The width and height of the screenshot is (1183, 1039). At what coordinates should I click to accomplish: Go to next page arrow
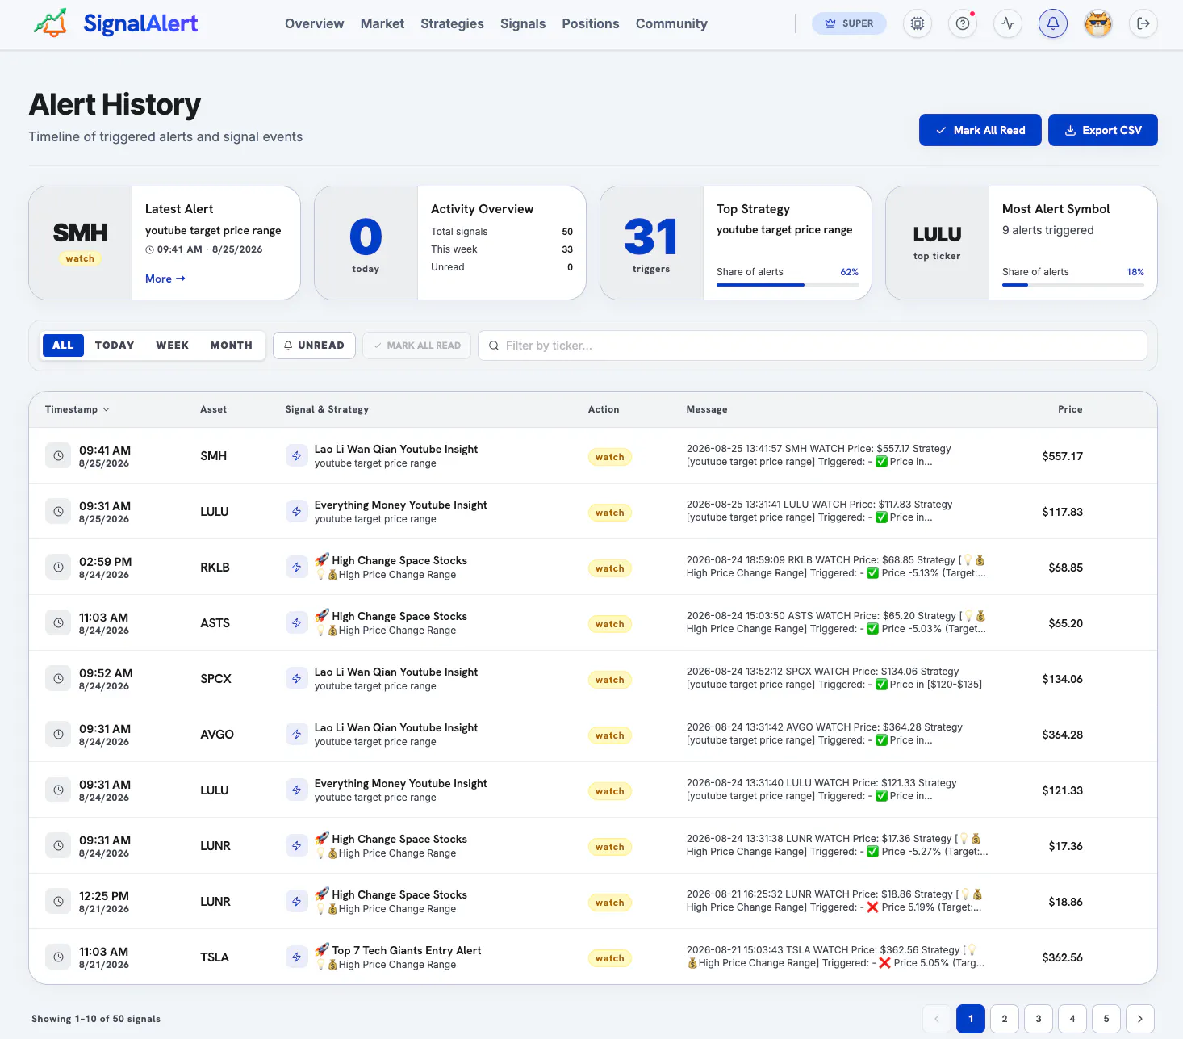[x=1140, y=1019]
